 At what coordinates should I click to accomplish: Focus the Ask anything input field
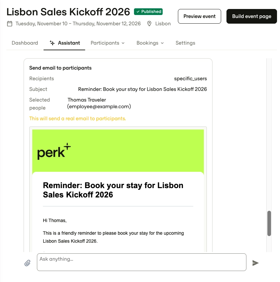(x=142, y=262)
